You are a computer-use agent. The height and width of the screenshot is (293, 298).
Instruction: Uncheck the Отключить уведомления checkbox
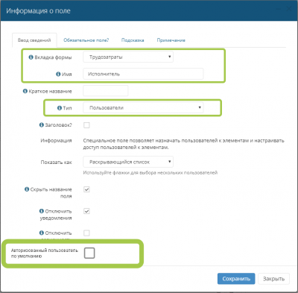(x=86, y=211)
